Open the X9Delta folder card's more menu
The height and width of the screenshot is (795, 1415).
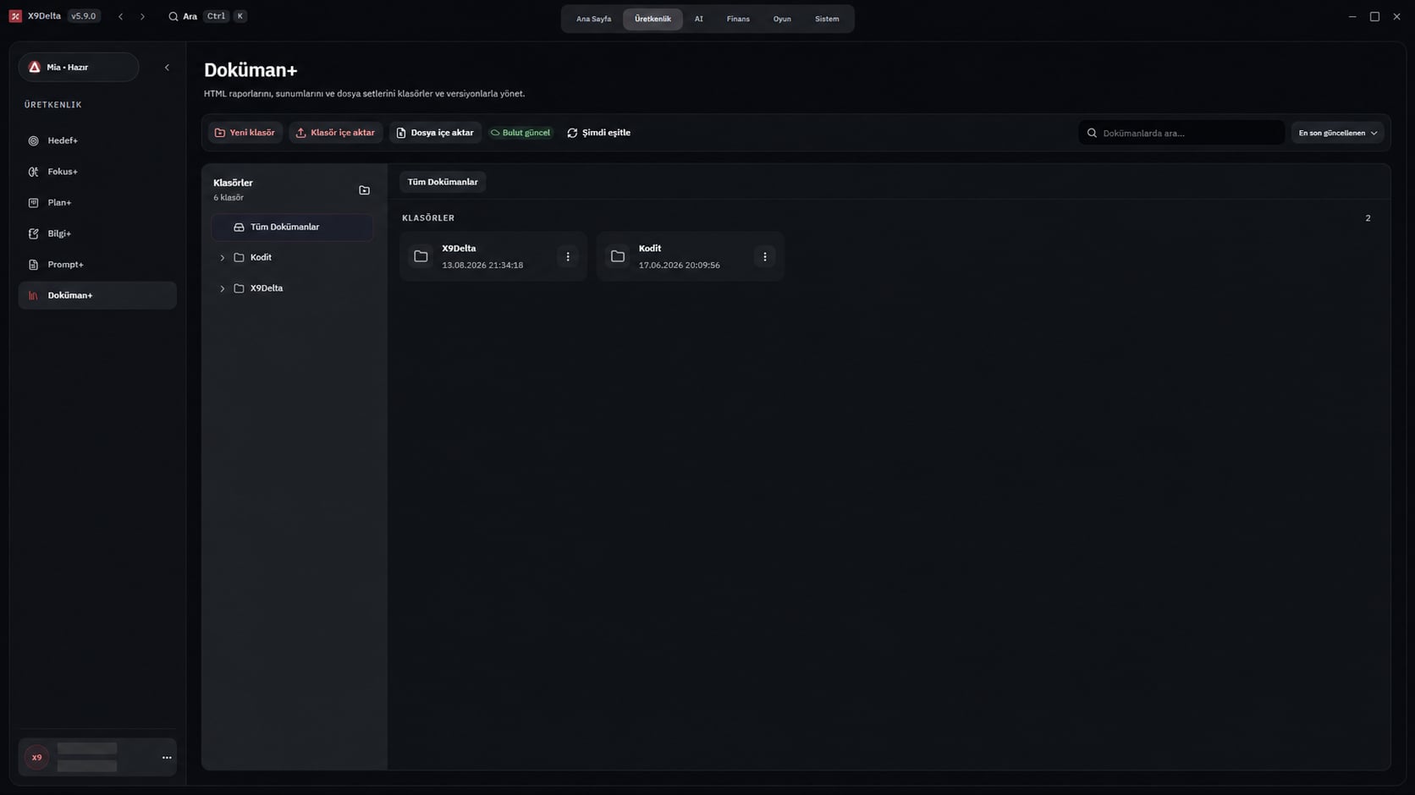pos(568,256)
